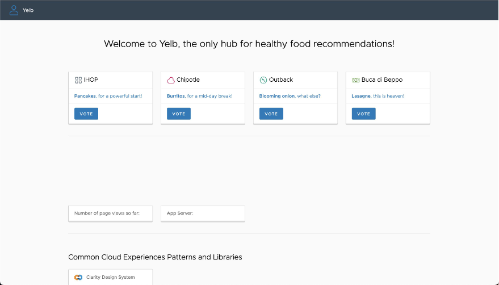Click the Chipotle cloud icon
The width and height of the screenshot is (499, 285).
click(171, 80)
